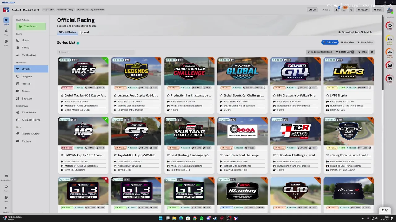The width and height of the screenshot is (396, 222).
Task: Open Chrome from Windows taskbar
Action: (195, 218)
